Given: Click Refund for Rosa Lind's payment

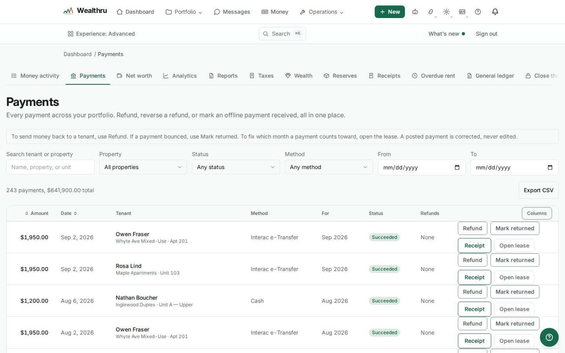Looking at the screenshot, I should [472, 260].
